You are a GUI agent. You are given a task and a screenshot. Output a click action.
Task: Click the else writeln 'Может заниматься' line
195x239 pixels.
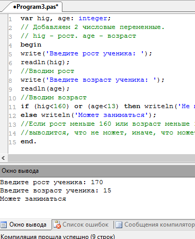pyautogui.click(x=88, y=115)
